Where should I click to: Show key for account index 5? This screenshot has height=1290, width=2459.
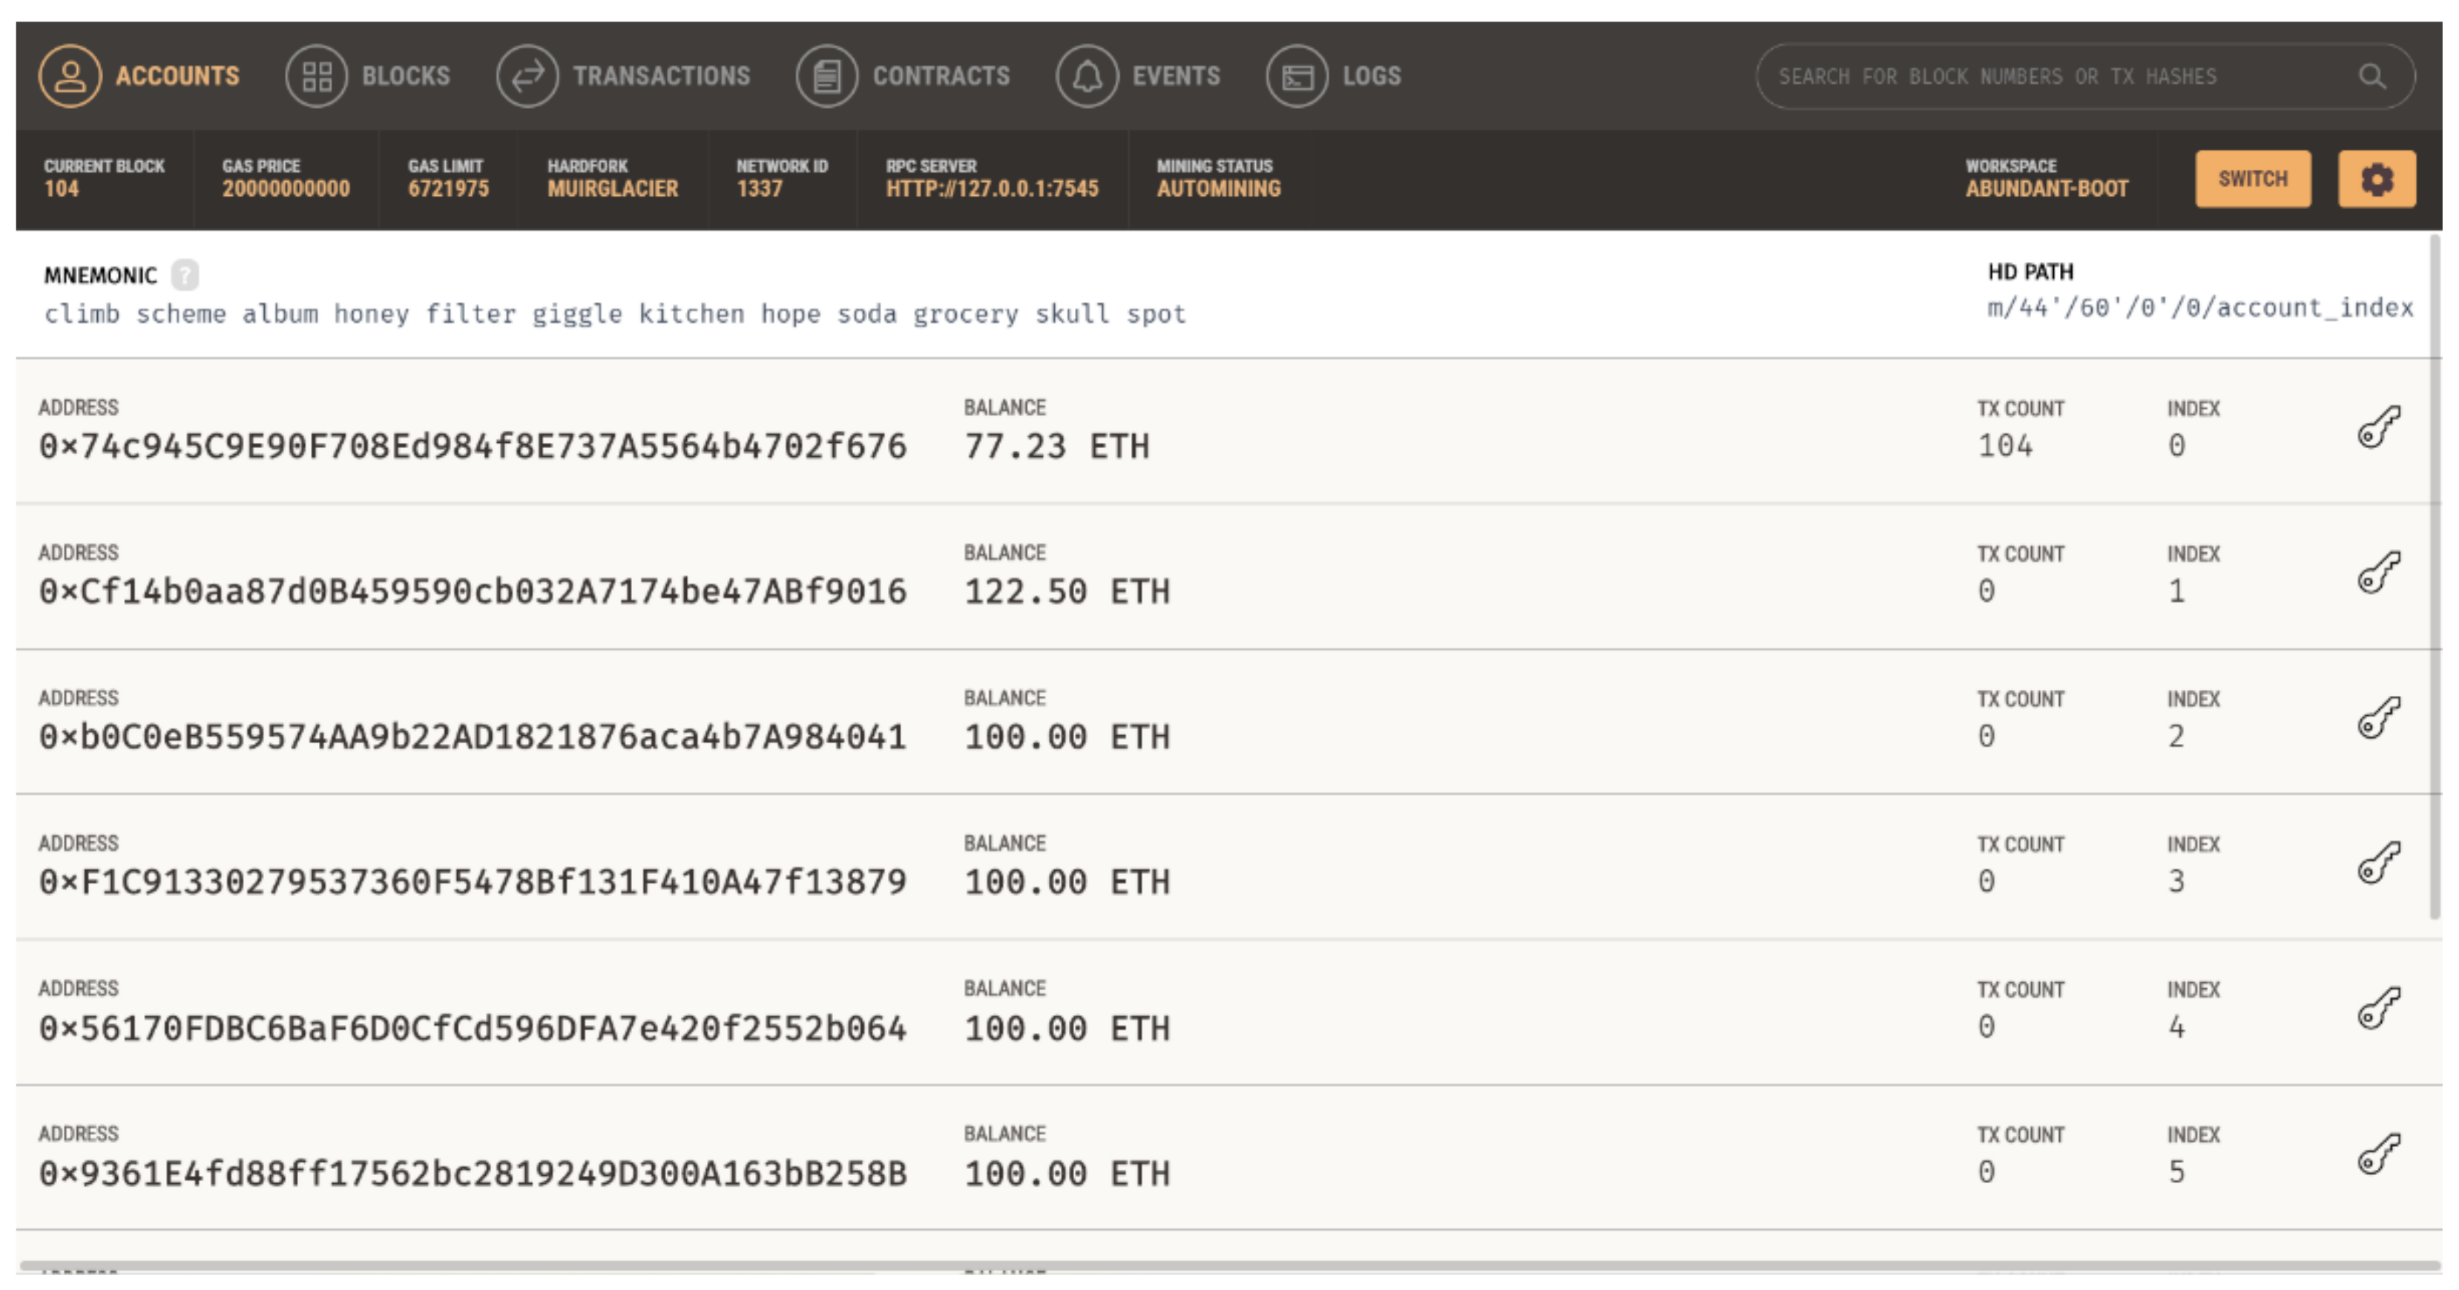(2378, 1154)
